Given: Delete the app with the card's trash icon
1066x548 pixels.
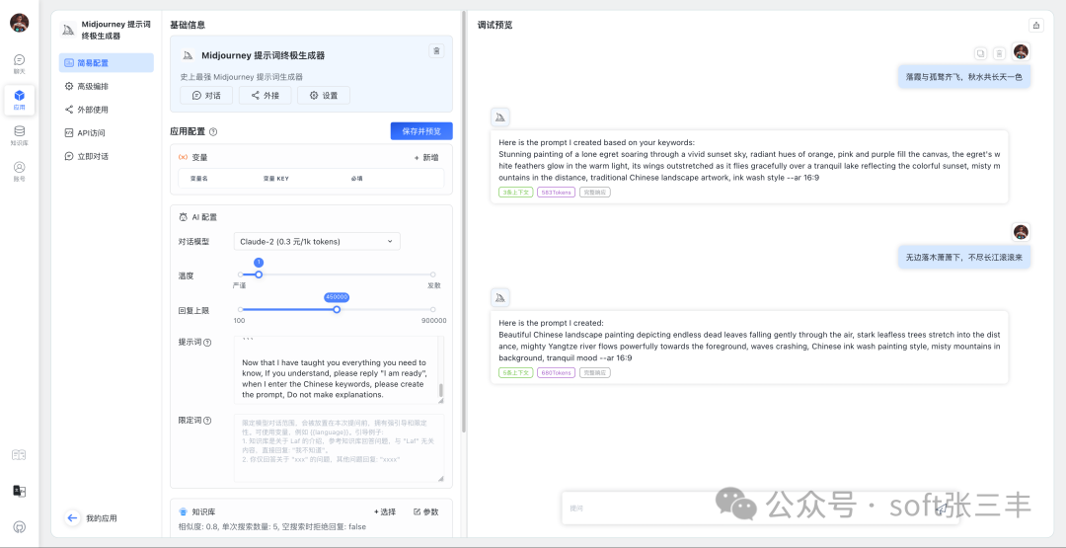Looking at the screenshot, I should [x=437, y=51].
